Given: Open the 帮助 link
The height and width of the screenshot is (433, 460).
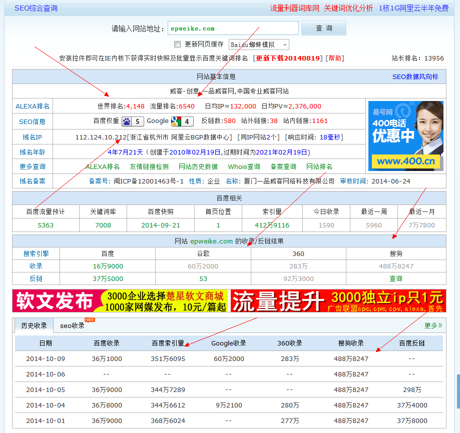Looking at the screenshot, I should pyautogui.click(x=335, y=58).
